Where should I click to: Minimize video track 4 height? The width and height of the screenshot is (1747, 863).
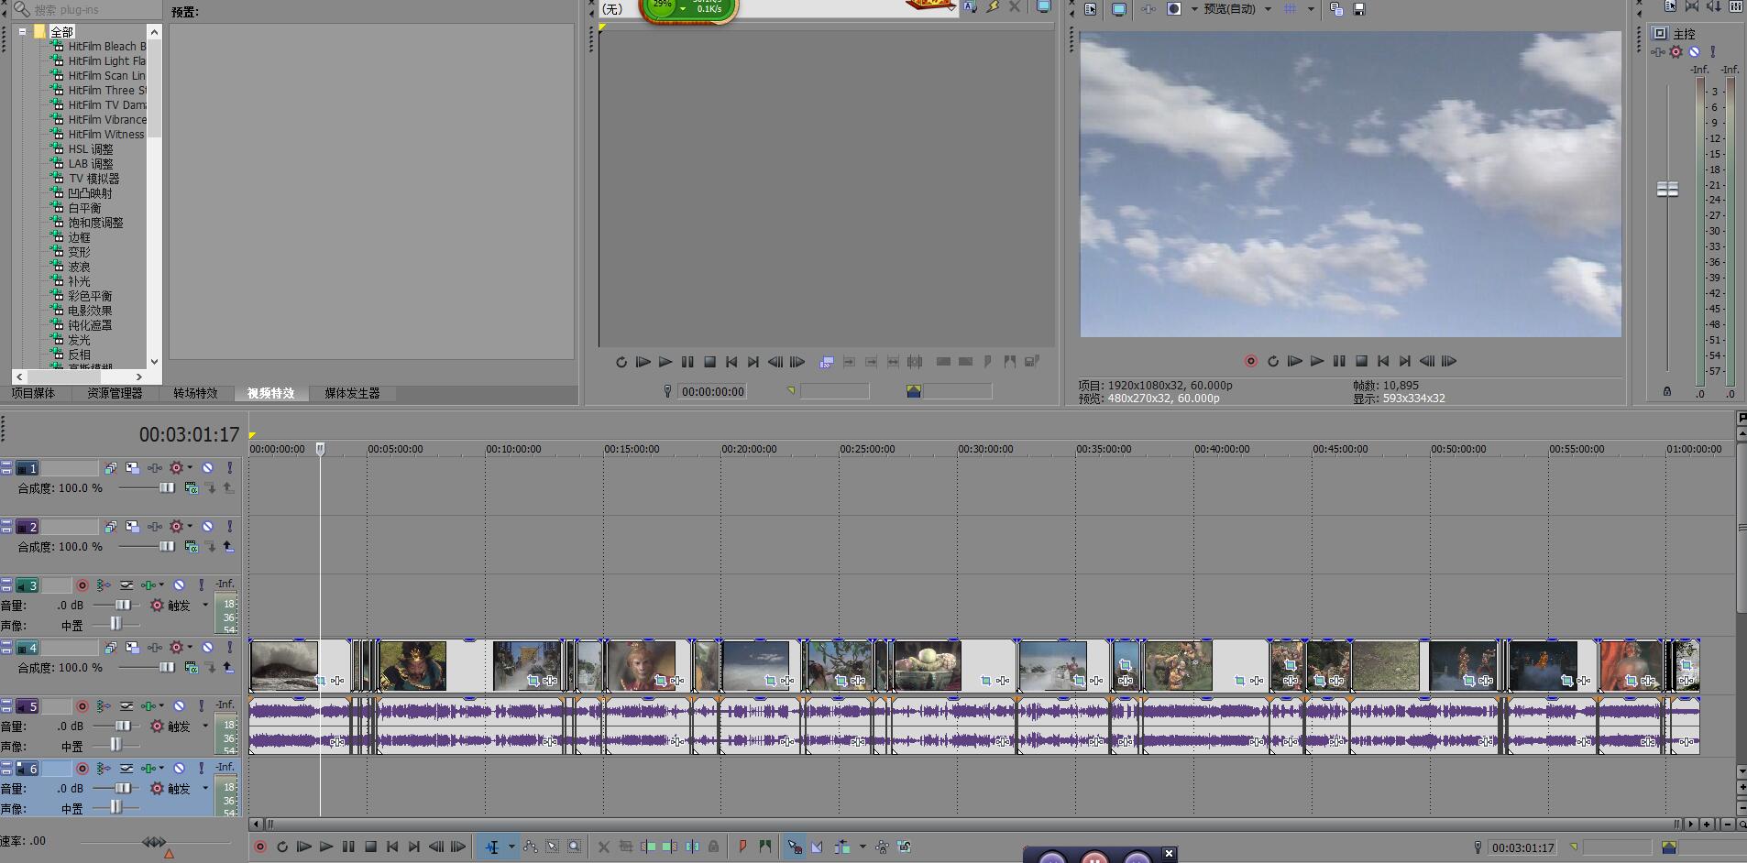coord(6,644)
